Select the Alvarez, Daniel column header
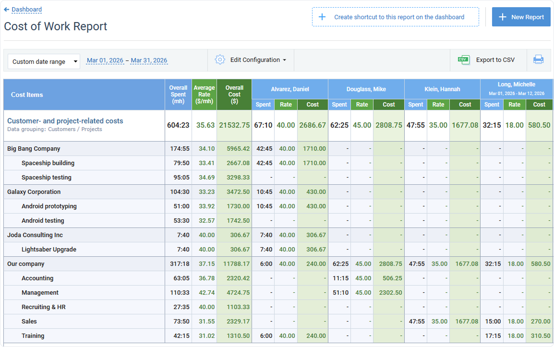Viewport: 554px width, 347px height. pos(289,89)
